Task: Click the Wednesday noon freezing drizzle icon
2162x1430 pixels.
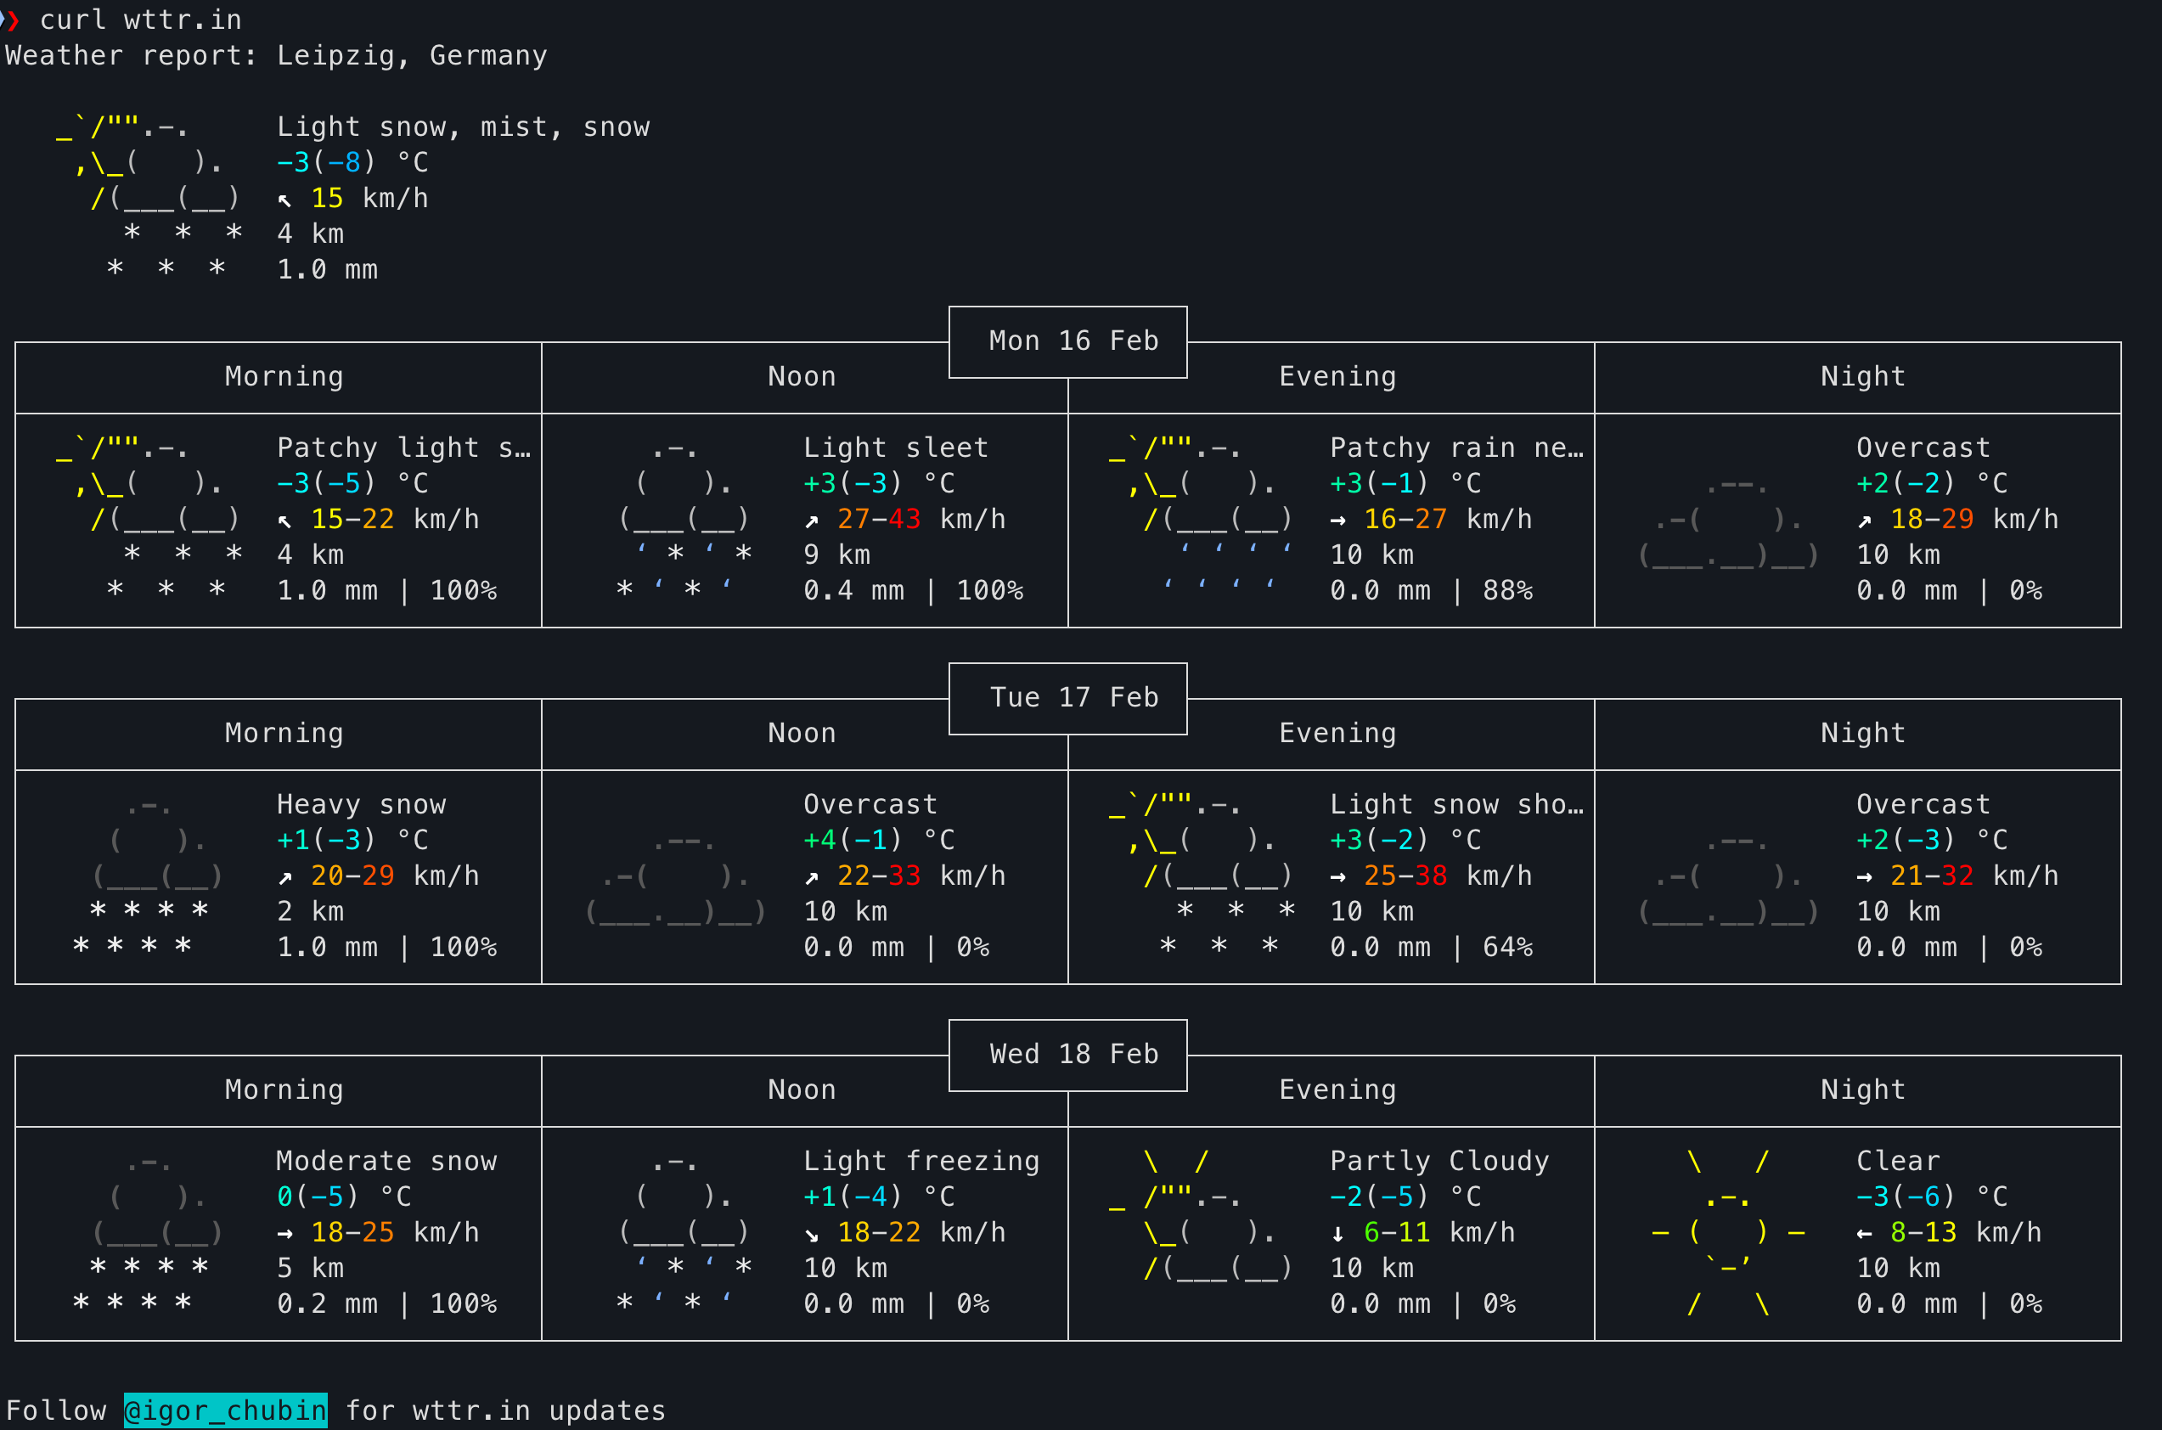Action: (x=684, y=1232)
